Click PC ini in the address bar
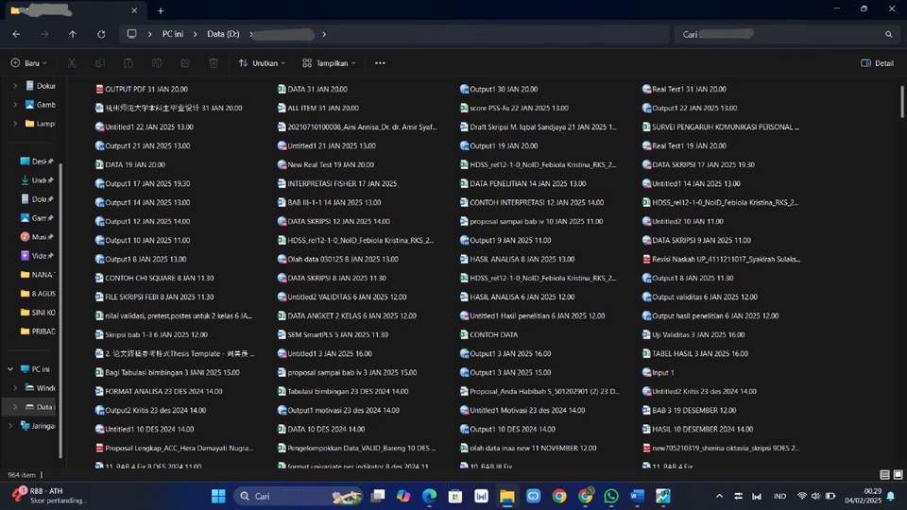 pyautogui.click(x=172, y=34)
